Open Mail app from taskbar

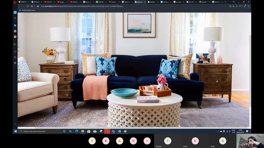click(95, 132)
